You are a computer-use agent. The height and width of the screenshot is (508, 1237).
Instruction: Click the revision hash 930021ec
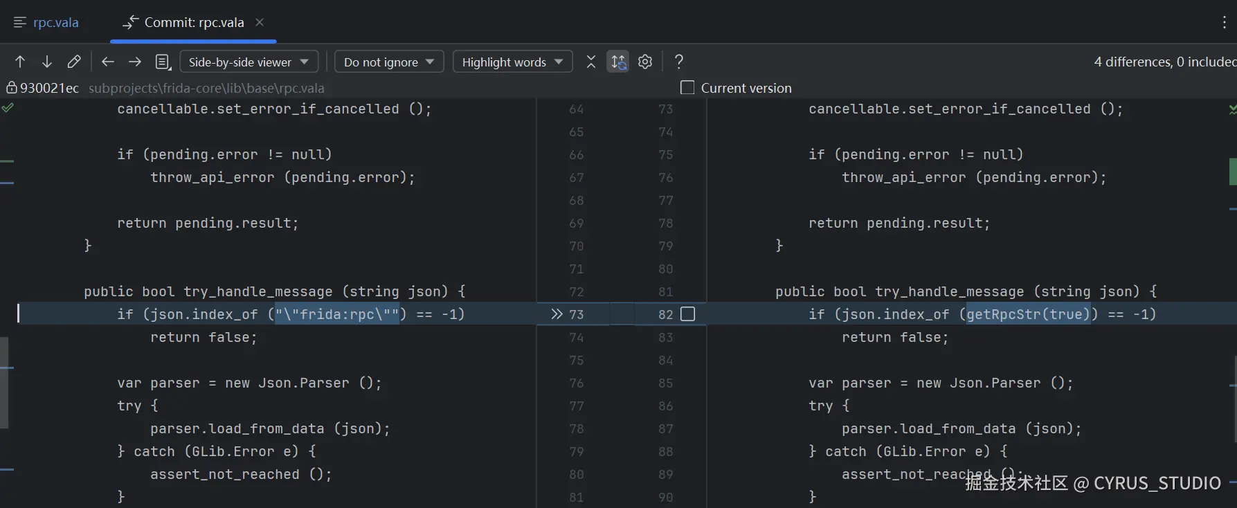[49, 88]
